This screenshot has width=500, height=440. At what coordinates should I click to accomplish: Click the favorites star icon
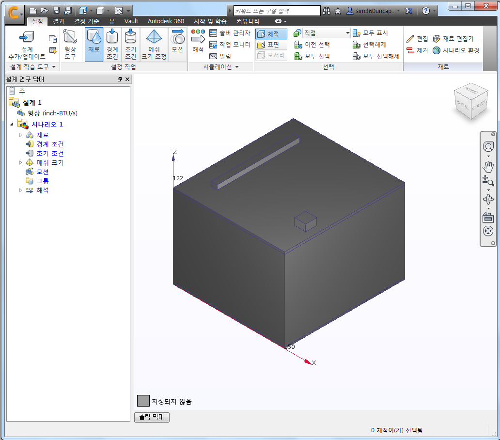pyautogui.click(x=338, y=11)
